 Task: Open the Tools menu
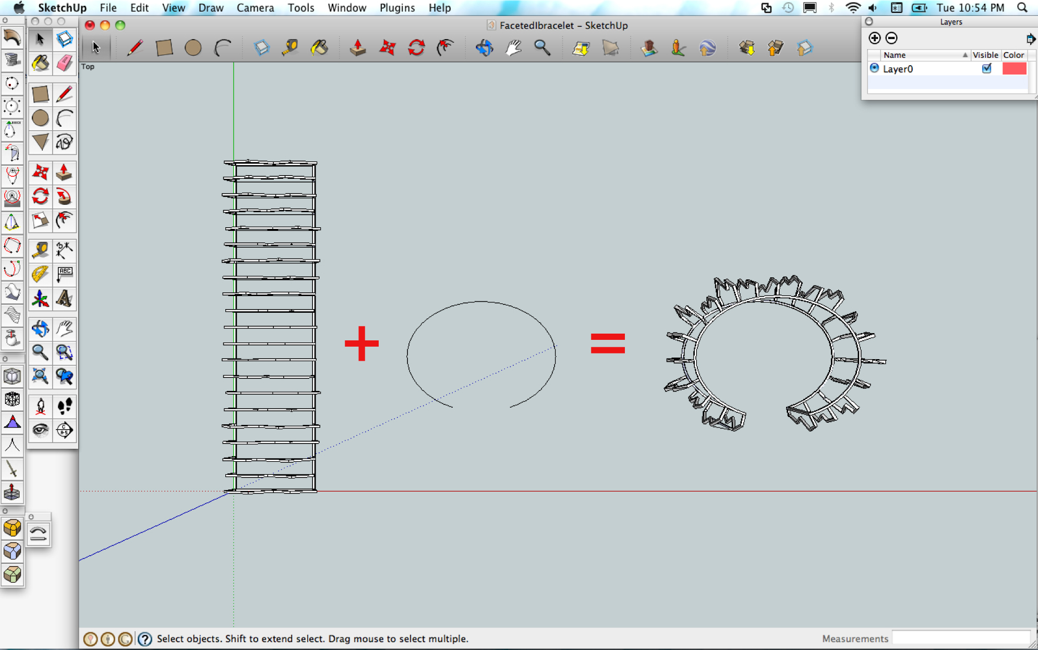point(301,8)
